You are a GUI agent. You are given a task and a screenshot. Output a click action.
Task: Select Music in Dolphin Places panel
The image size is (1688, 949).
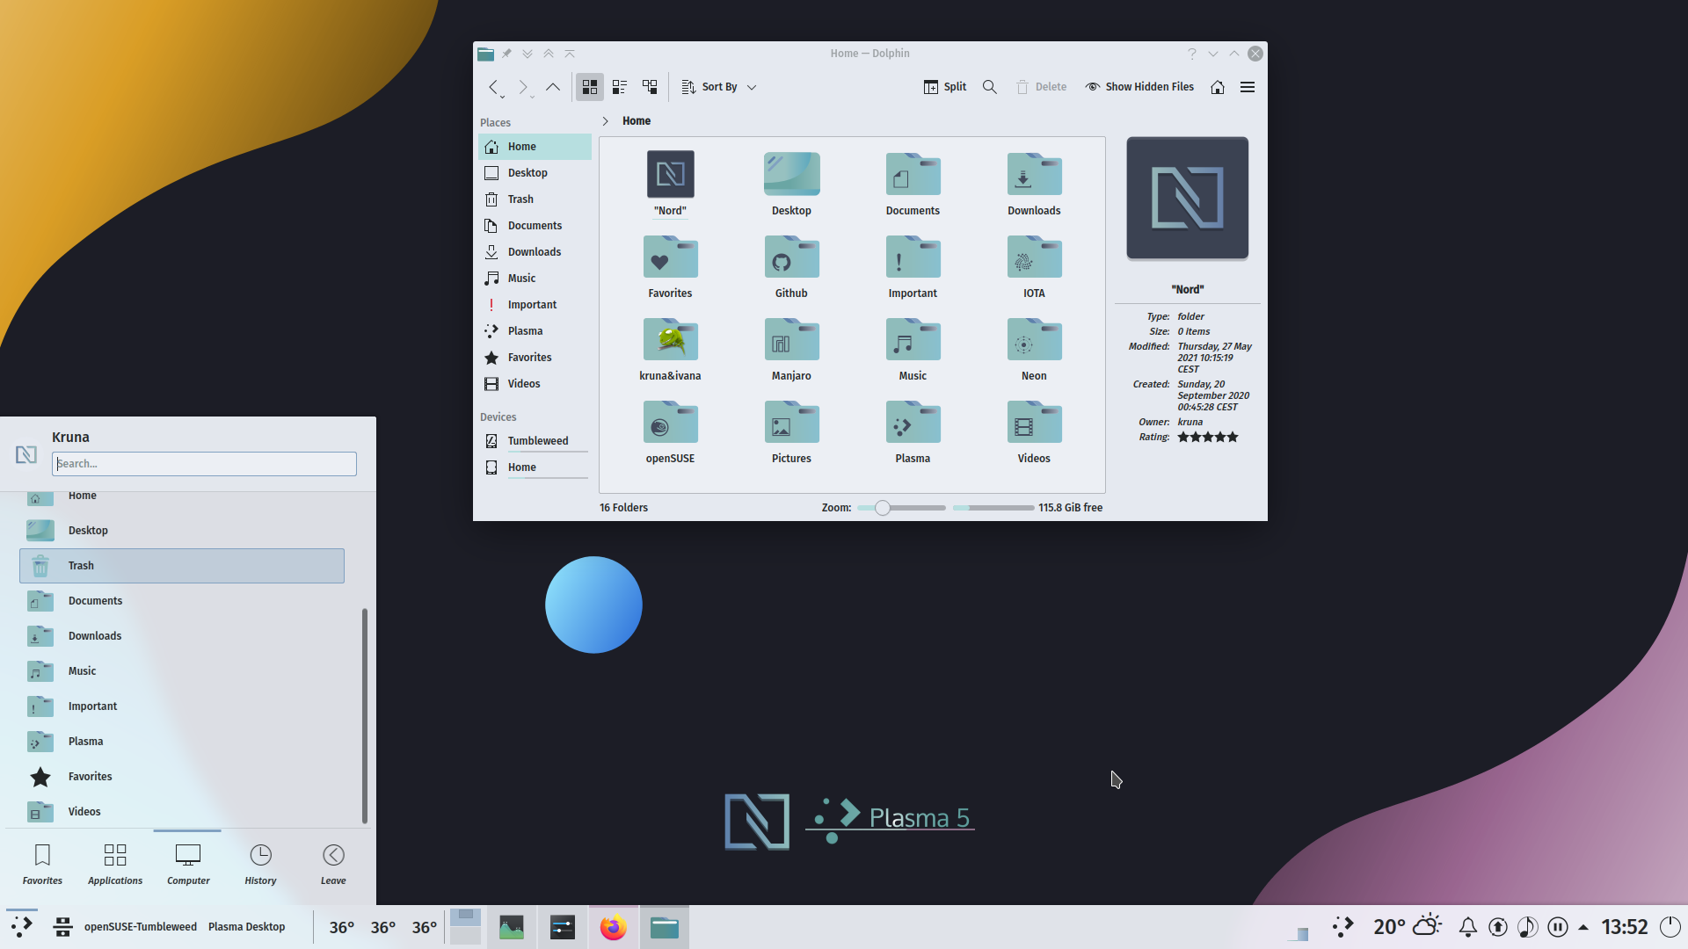tap(535, 279)
